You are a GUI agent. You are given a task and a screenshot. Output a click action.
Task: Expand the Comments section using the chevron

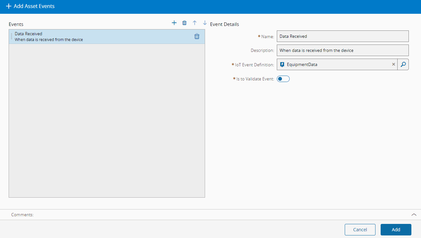[x=414, y=215]
